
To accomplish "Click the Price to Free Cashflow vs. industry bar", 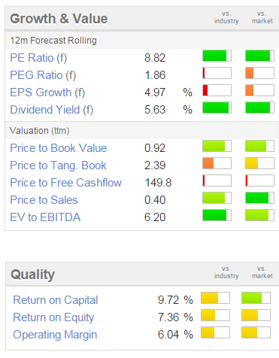I will click(217, 181).
